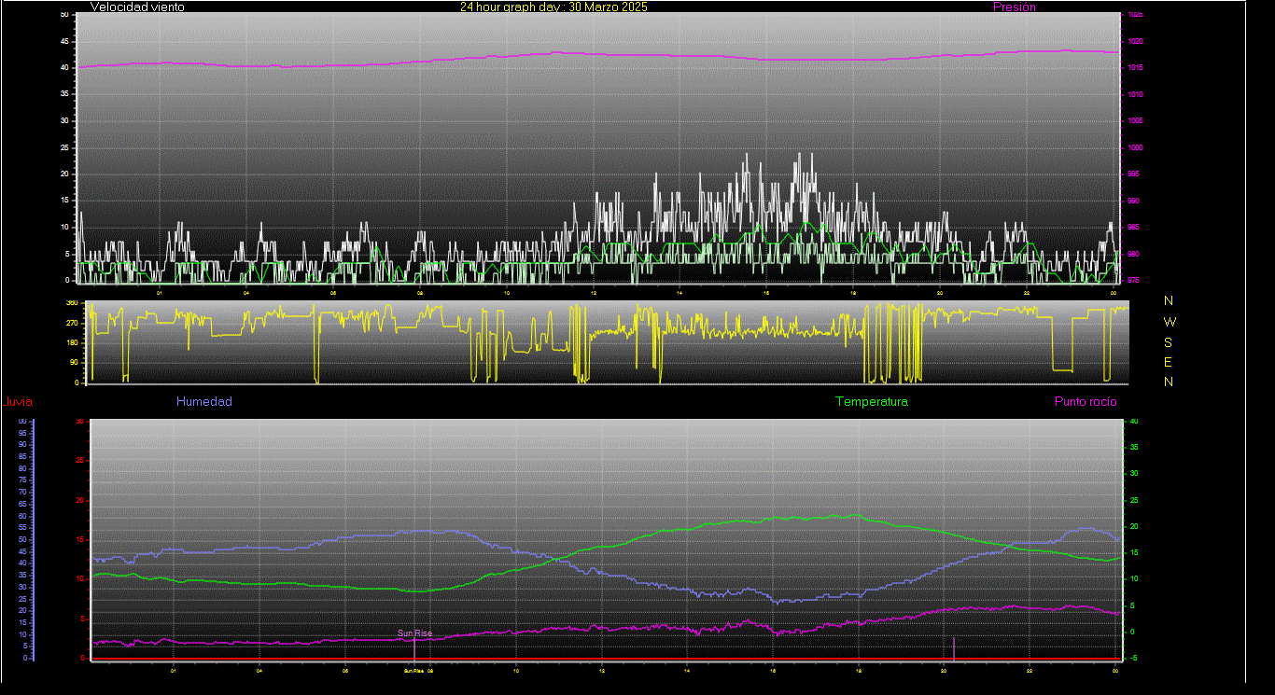This screenshot has height=695, width=1275.
Task: Click 20 on the wind speed axis
Action: tap(64, 174)
